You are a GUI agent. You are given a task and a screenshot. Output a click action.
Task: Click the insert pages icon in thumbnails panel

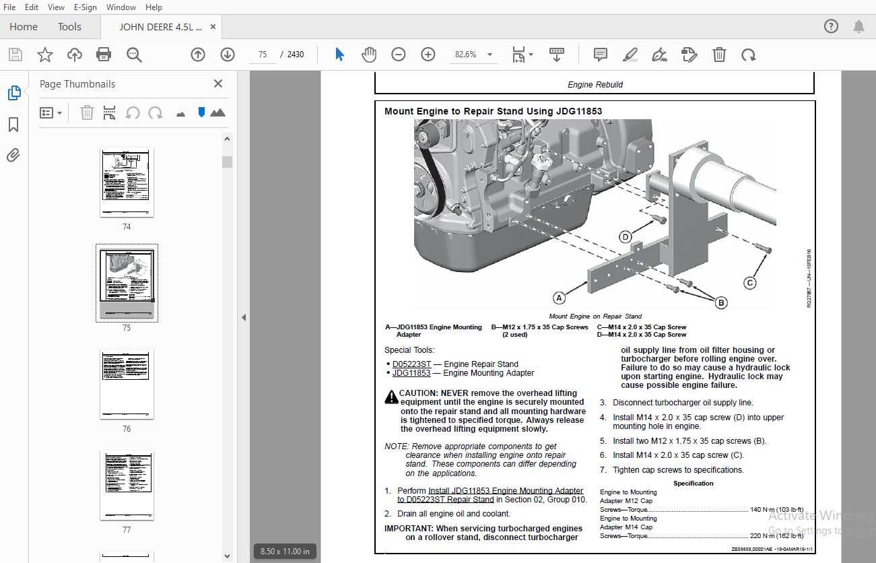(x=109, y=112)
